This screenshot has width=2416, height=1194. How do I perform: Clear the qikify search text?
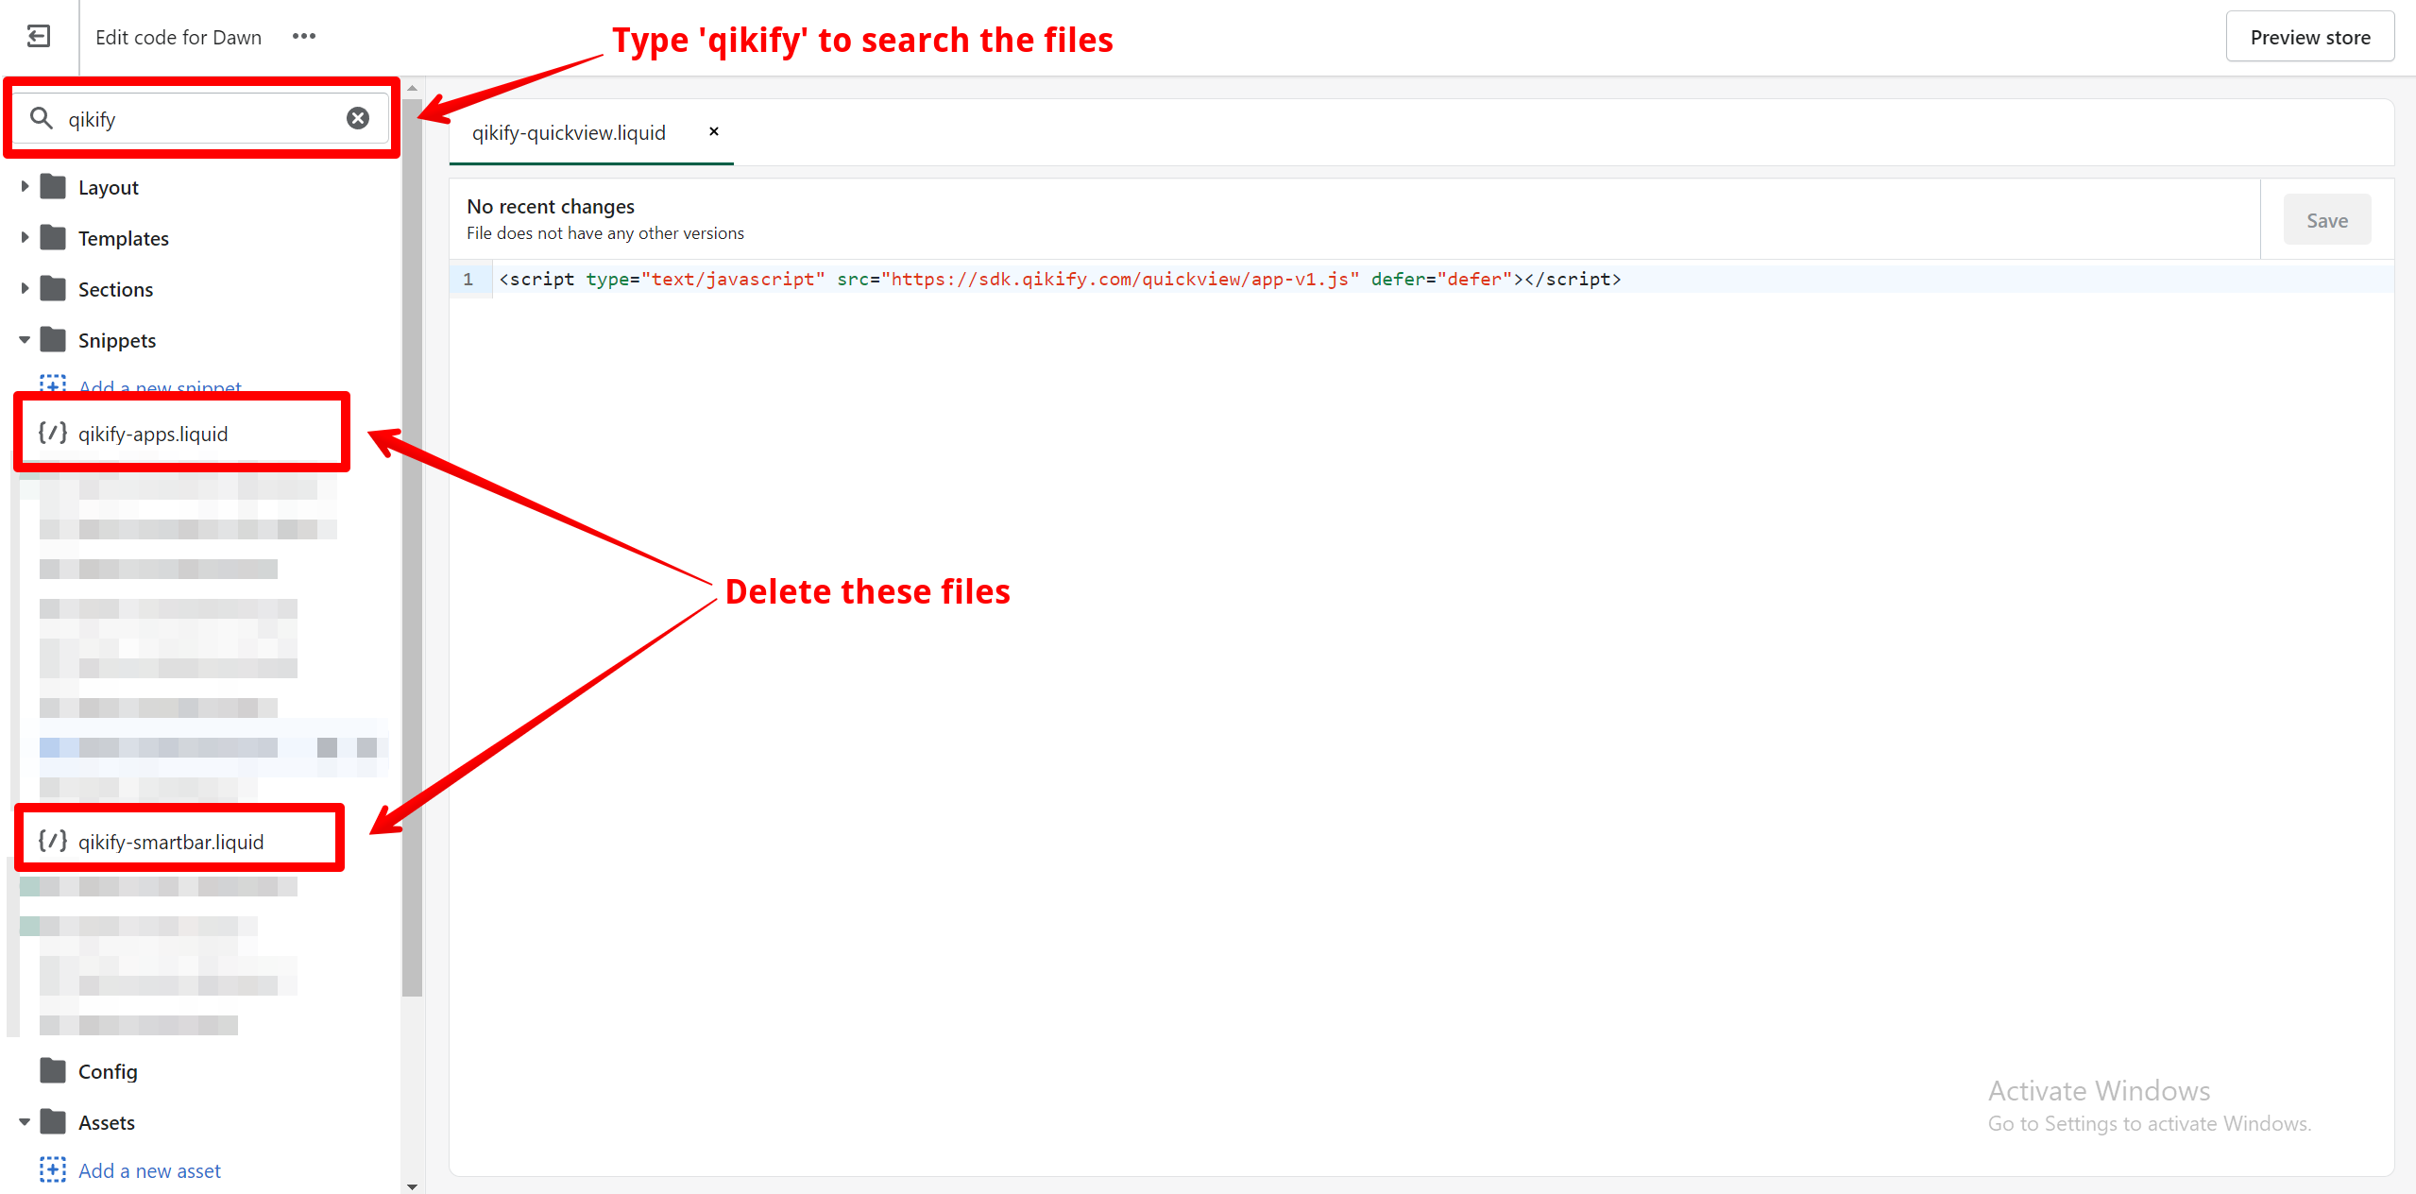(358, 118)
